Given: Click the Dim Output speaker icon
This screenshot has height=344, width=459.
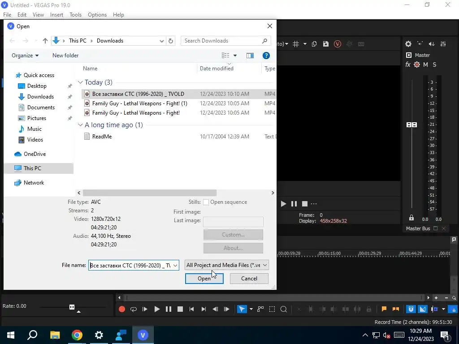Looking at the screenshot, I should click(x=432, y=44).
